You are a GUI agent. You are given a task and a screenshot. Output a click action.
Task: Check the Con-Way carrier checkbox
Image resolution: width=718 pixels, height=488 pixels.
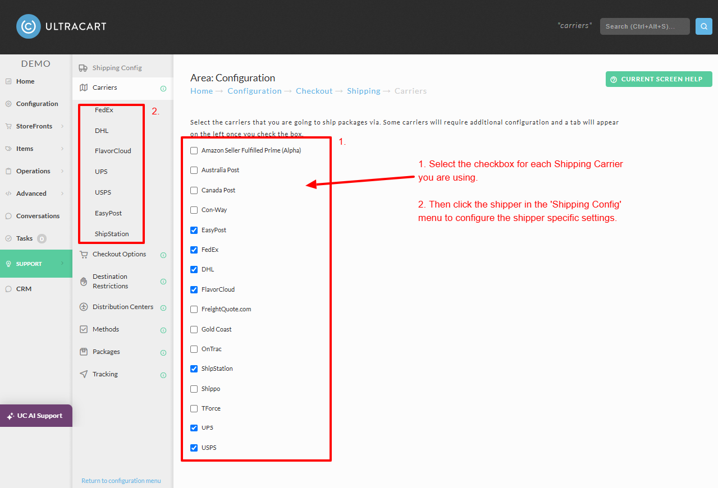[194, 210]
